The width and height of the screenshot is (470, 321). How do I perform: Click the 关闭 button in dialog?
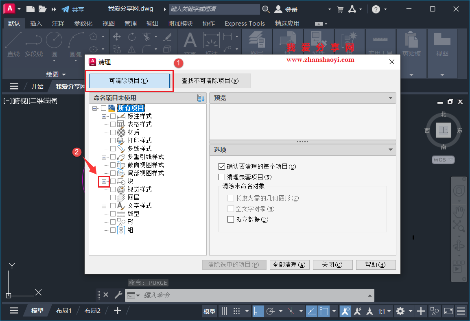[332, 265]
